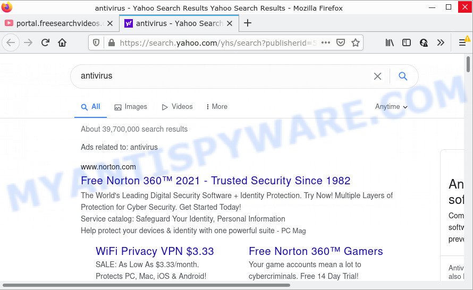Click the horizontal page scrollbar
This screenshot has width=473, height=290.
click(146, 285)
